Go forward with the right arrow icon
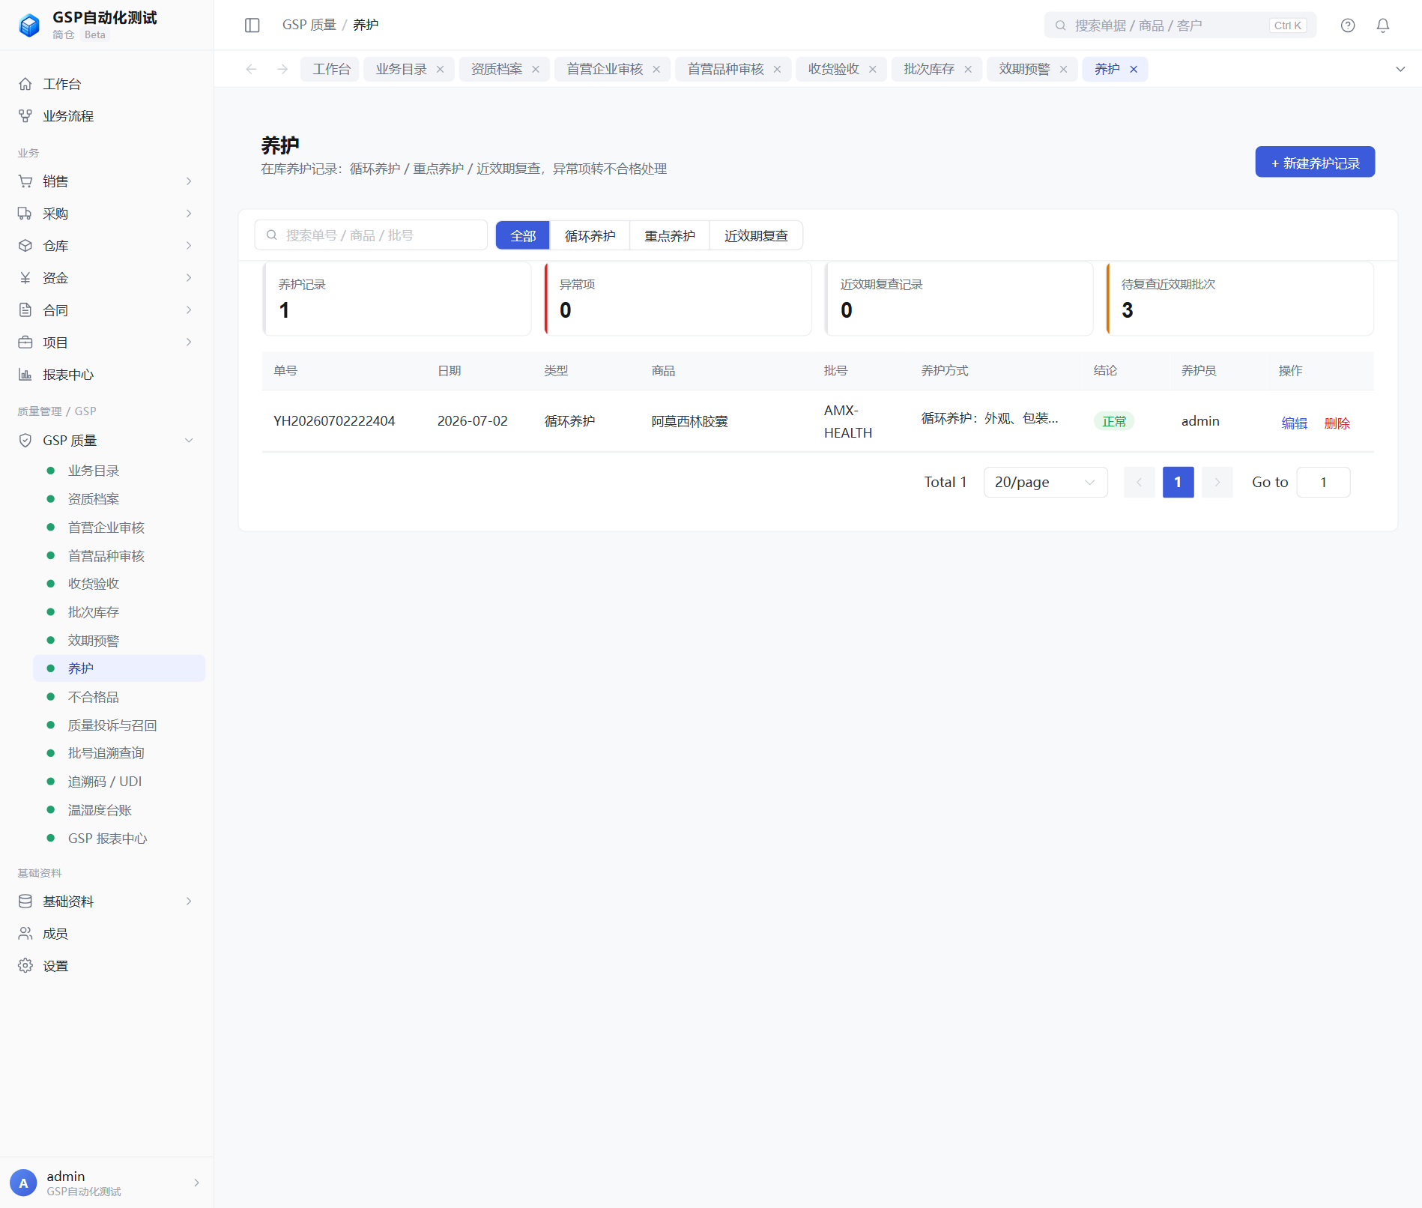The image size is (1422, 1208). pyautogui.click(x=282, y=69)
